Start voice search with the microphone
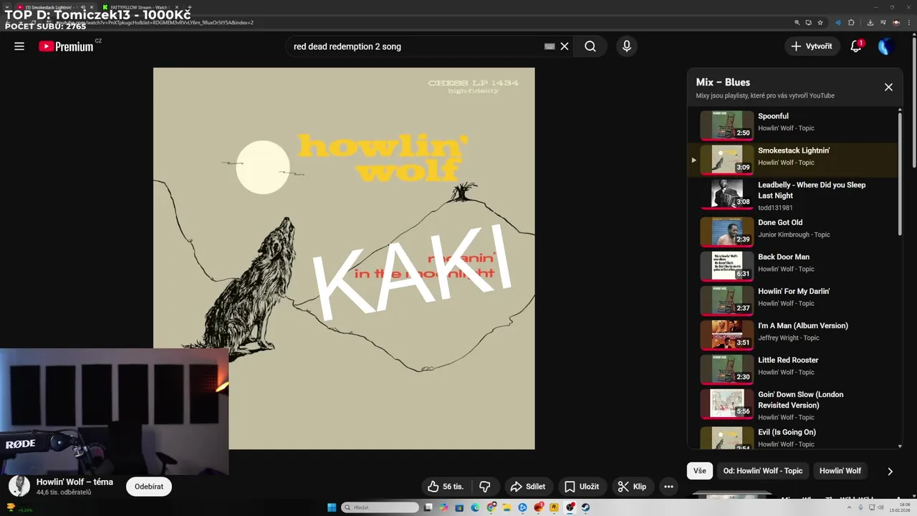917x516 pixels. [x=627, y=47]
